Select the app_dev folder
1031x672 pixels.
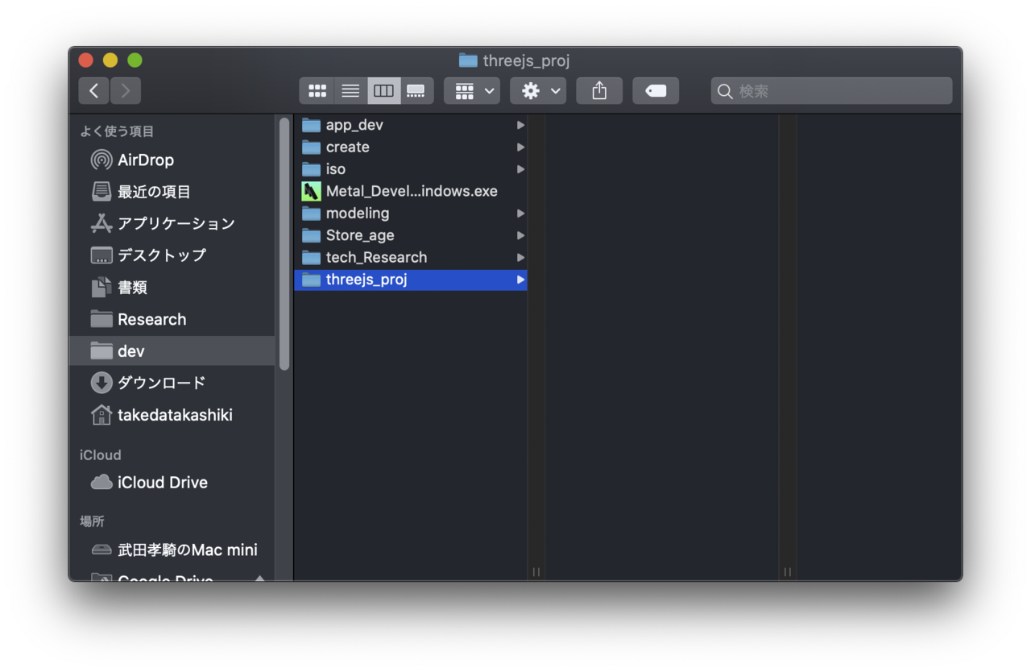click(411, 125)
